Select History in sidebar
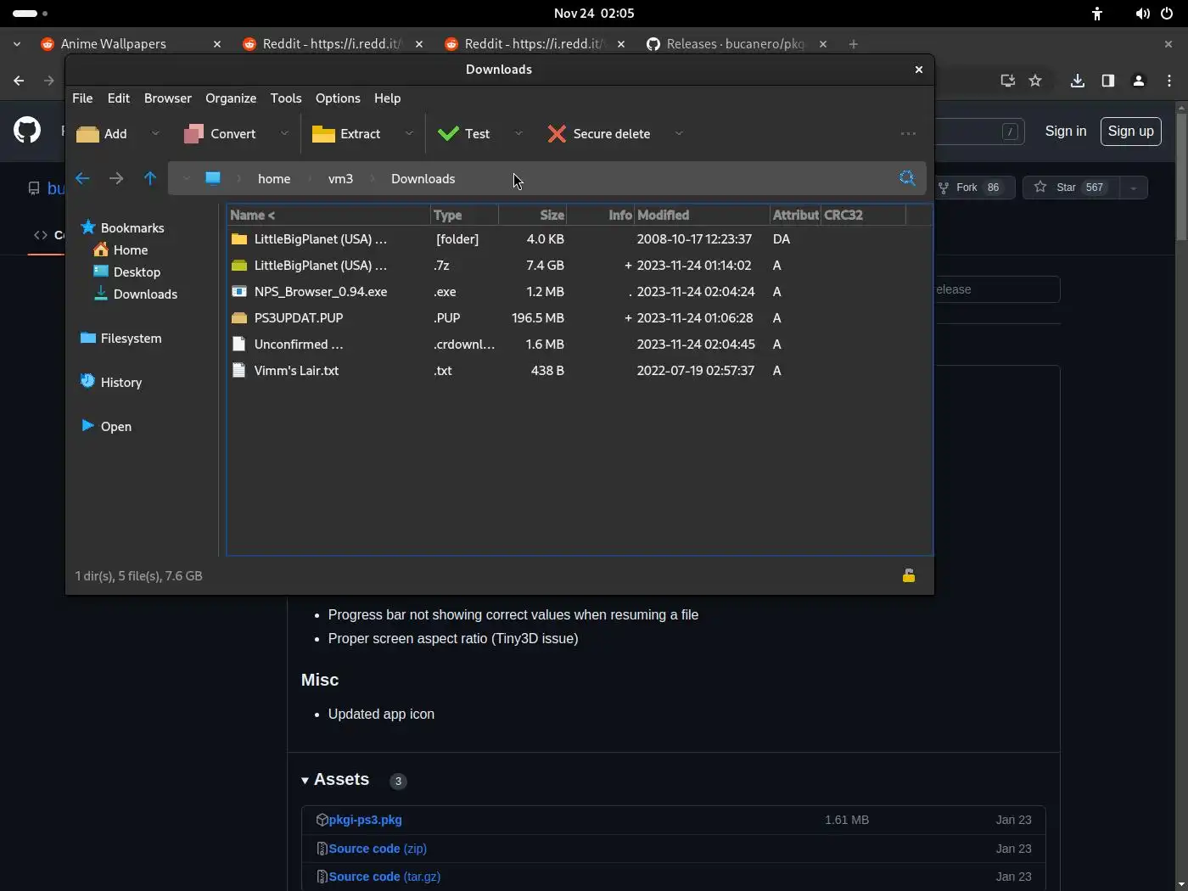Viewport: 1188px width, 891px height. coord(111,382)
